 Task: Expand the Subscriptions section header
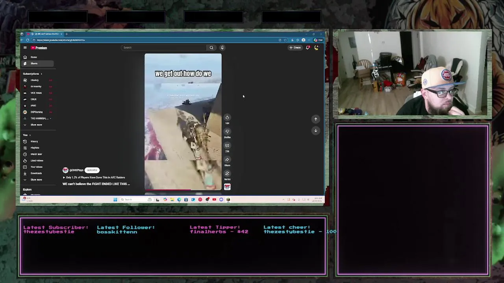click(32, 74)
